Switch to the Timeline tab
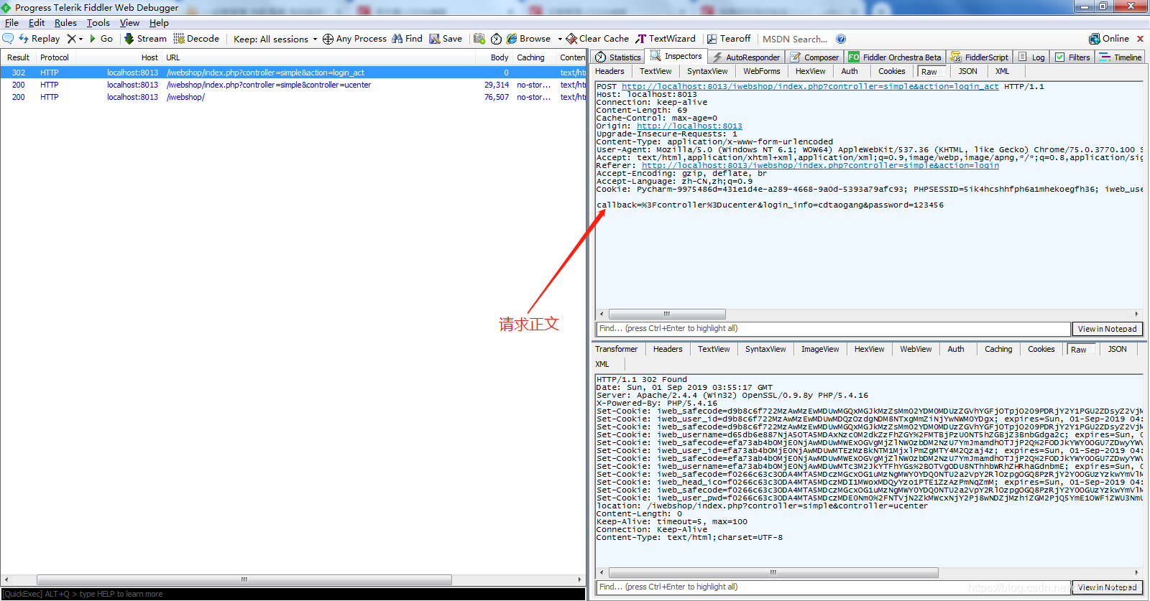The height and width of the screenshot is (601, 1150). (x=1121, y=57)
